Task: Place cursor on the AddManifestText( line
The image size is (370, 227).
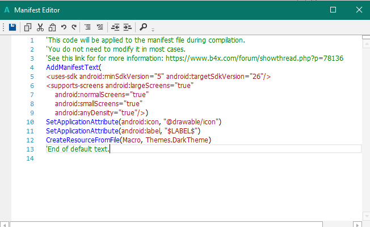Action: pyautogui.click(x=73, y=68)
